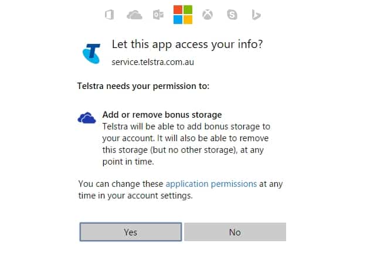Viewport: 377px width, 260px height.
Task: Click the service.telstra.com.au domain text
Action: 152,62
